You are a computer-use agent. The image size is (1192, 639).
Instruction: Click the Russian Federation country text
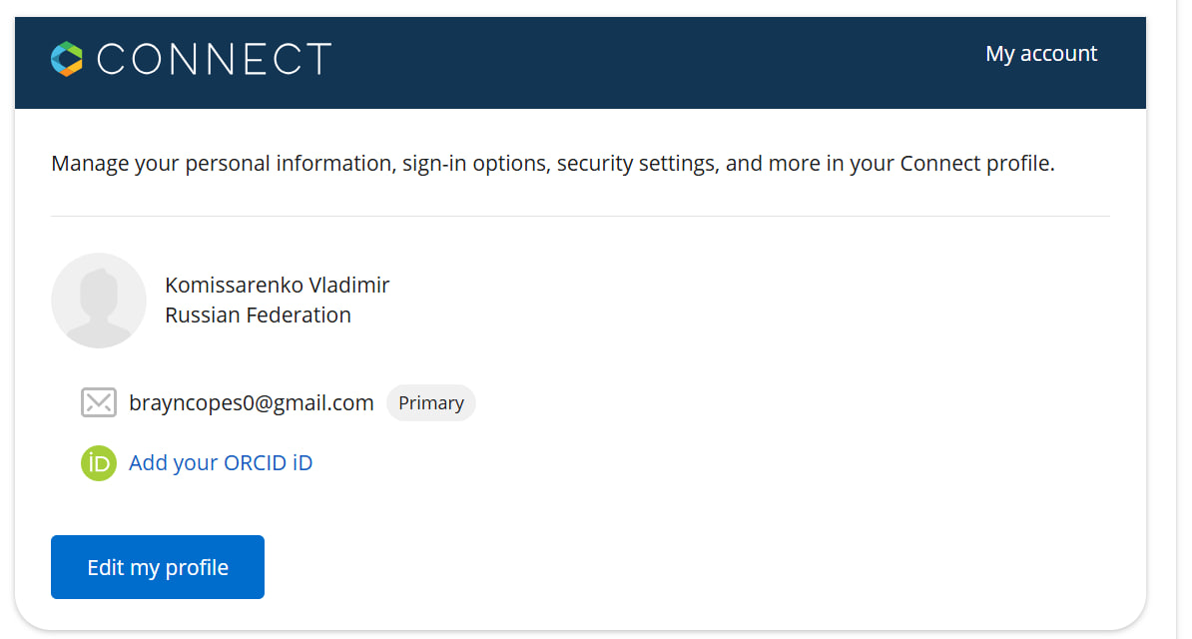coord(258,316)
